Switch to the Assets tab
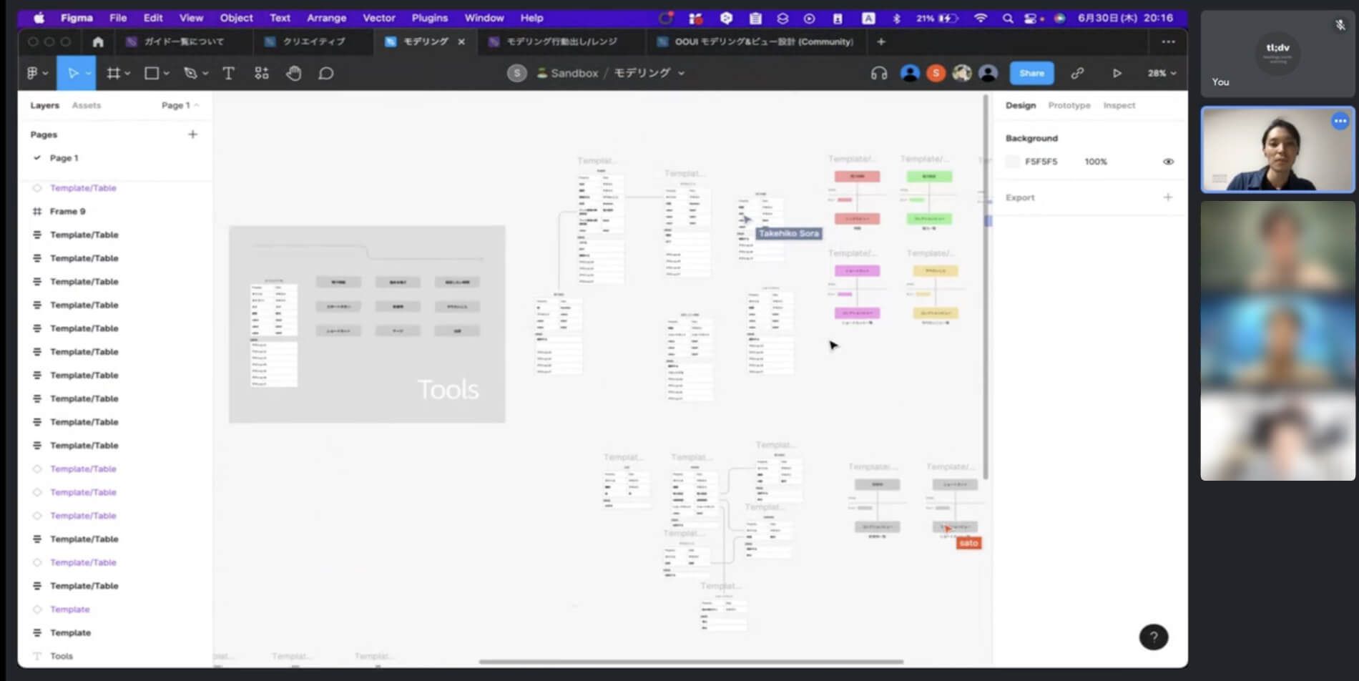 point(86,105)
